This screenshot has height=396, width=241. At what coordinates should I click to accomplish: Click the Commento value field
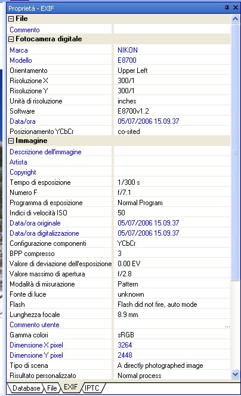(x=172, y=29)
